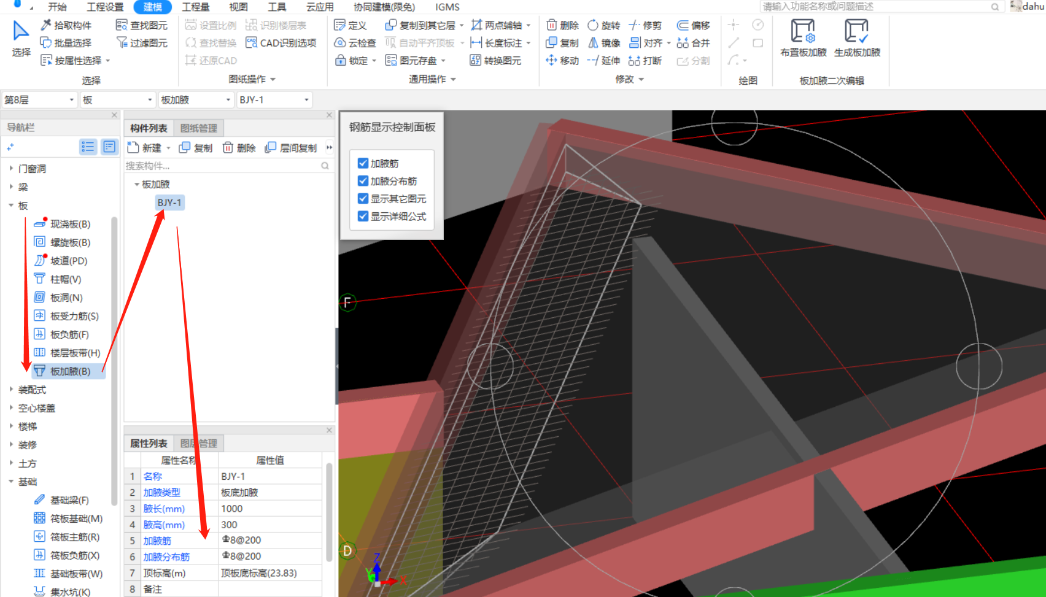The height and width of the screenshot is (597, 1046).
Task: Click 查找图元 find element tool
Action: [142, 25]
